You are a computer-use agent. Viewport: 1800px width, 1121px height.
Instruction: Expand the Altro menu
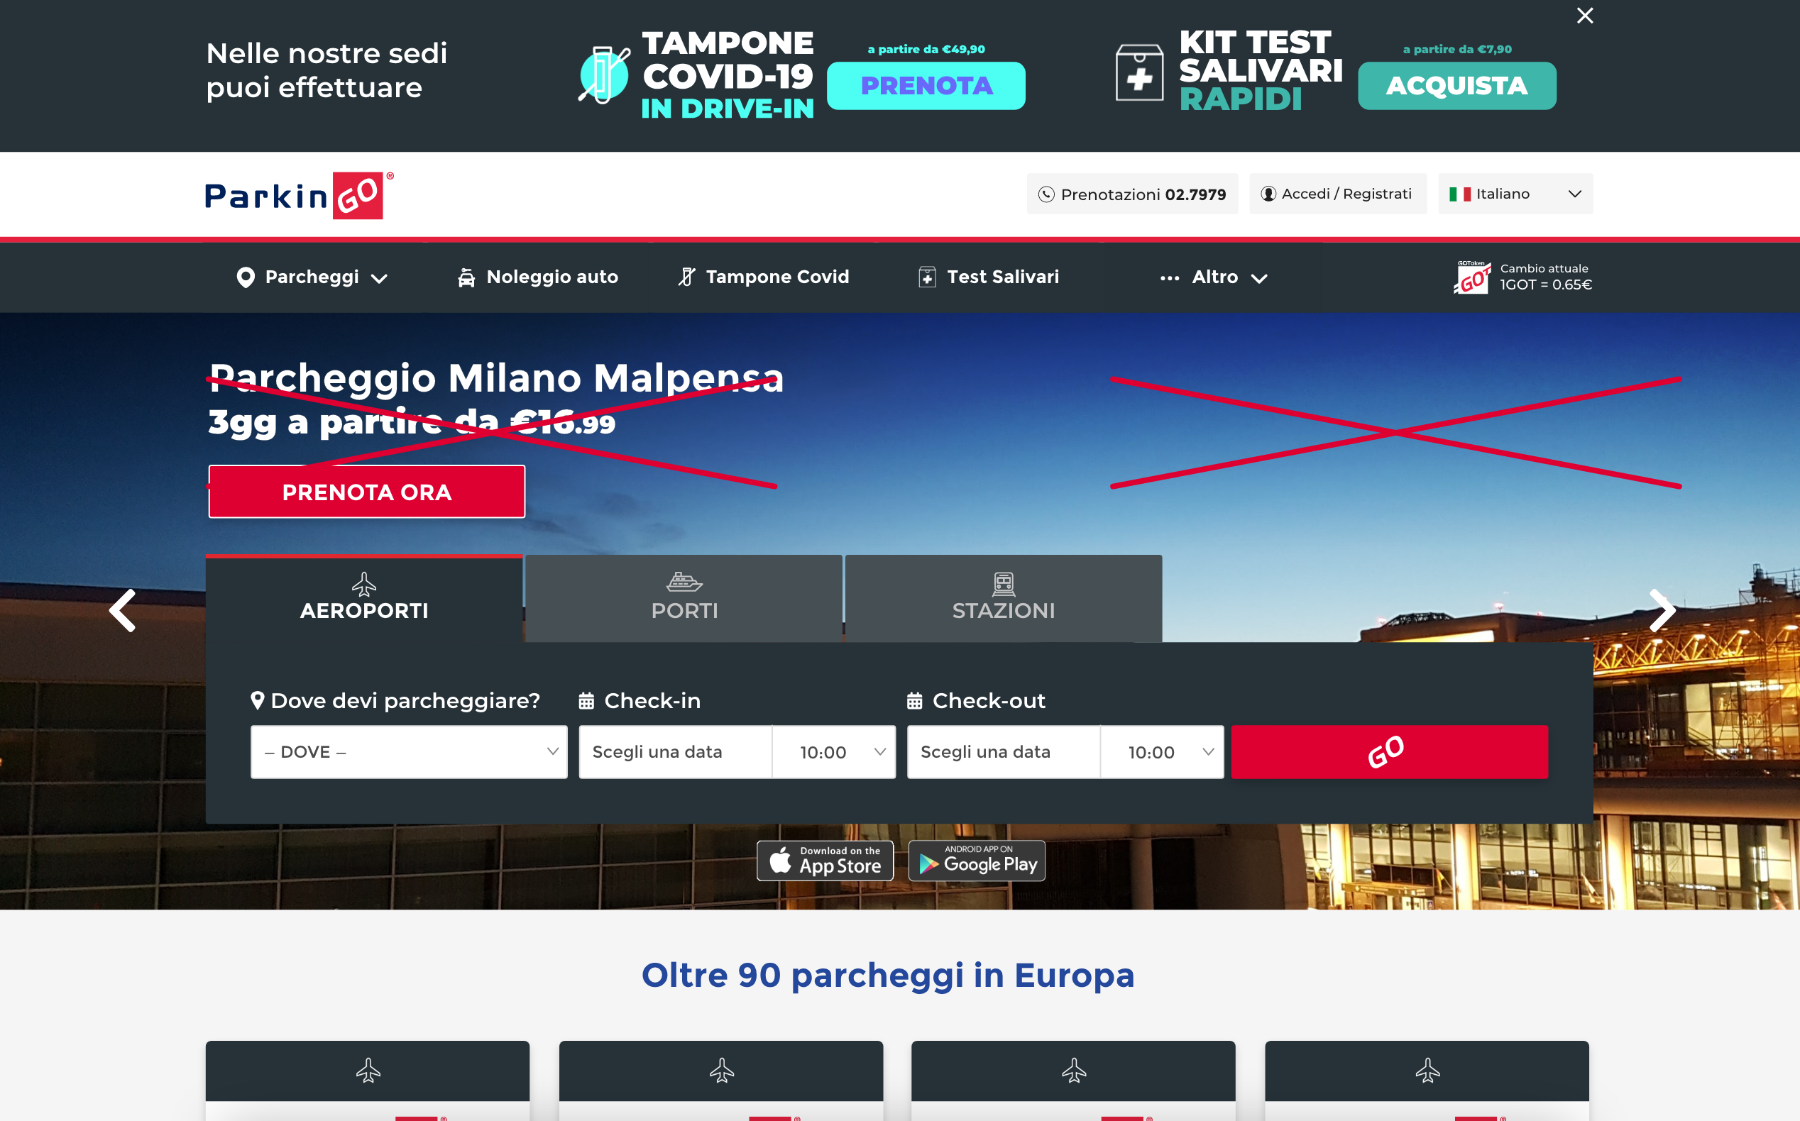pos(1213,277)
